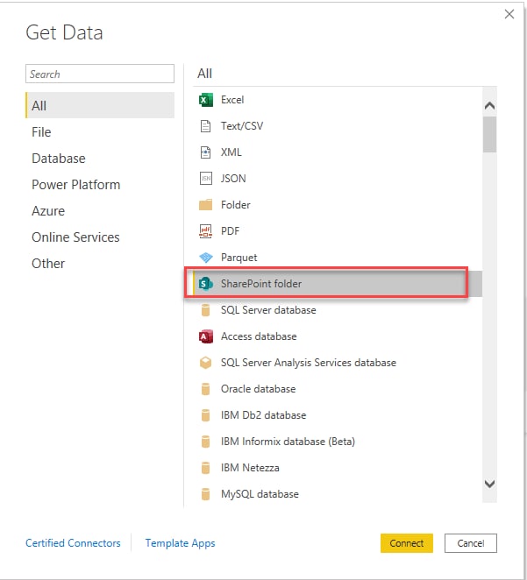Select SQL Server Analysis Services cube icon
Viewport: 527px width, 580px height.
pos(206,363)
